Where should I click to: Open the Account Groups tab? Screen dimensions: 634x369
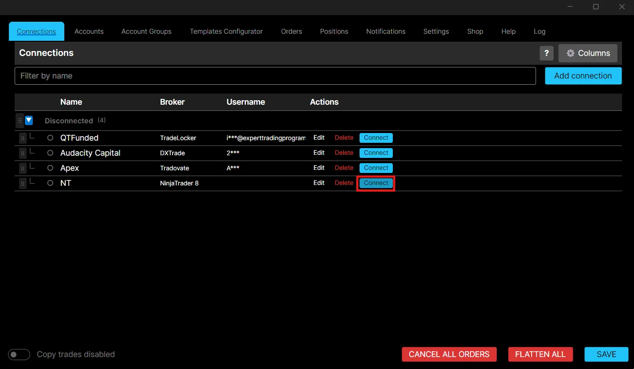click(146, 31)
